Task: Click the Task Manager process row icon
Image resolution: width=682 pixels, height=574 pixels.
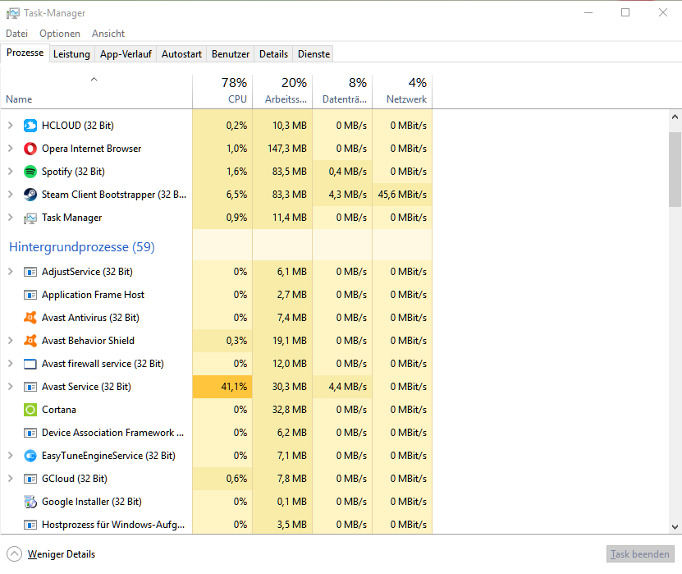Action: click(30, 218)
